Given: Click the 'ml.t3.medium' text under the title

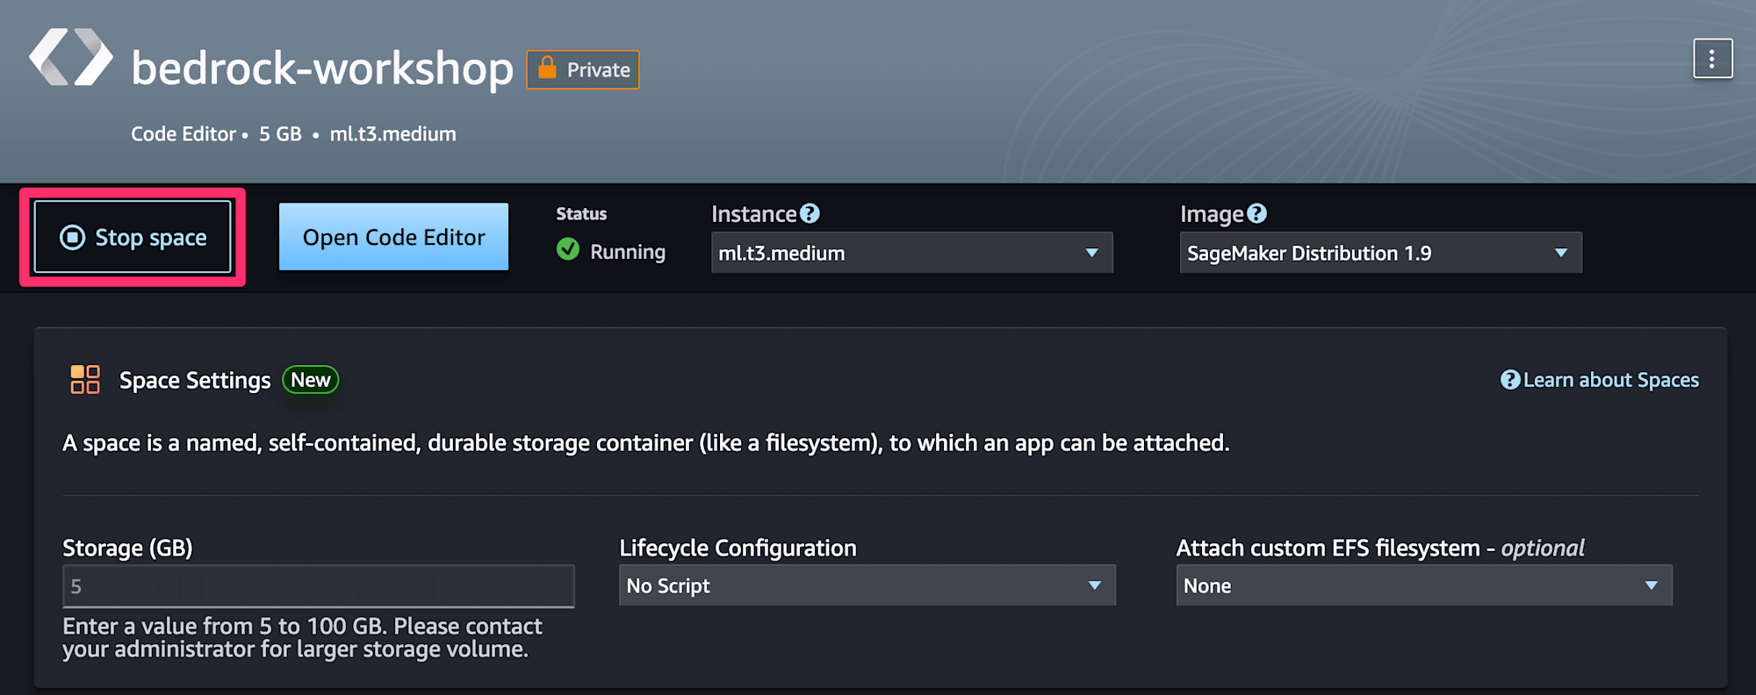Looking at the screenshot, I should click(x=392, y=134).
